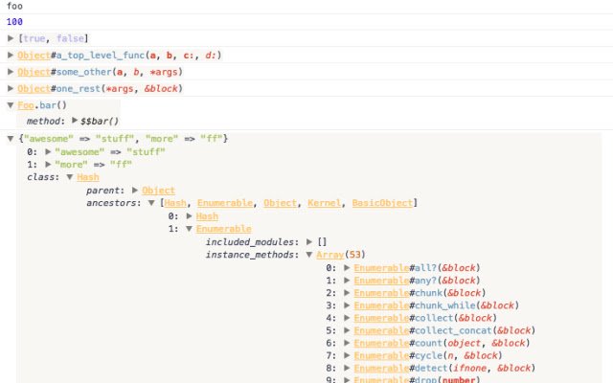The height and width of the screenshot is (383, 613).
Task: Open Enumerable link at ancestors index 1
Action: point(223,229)
